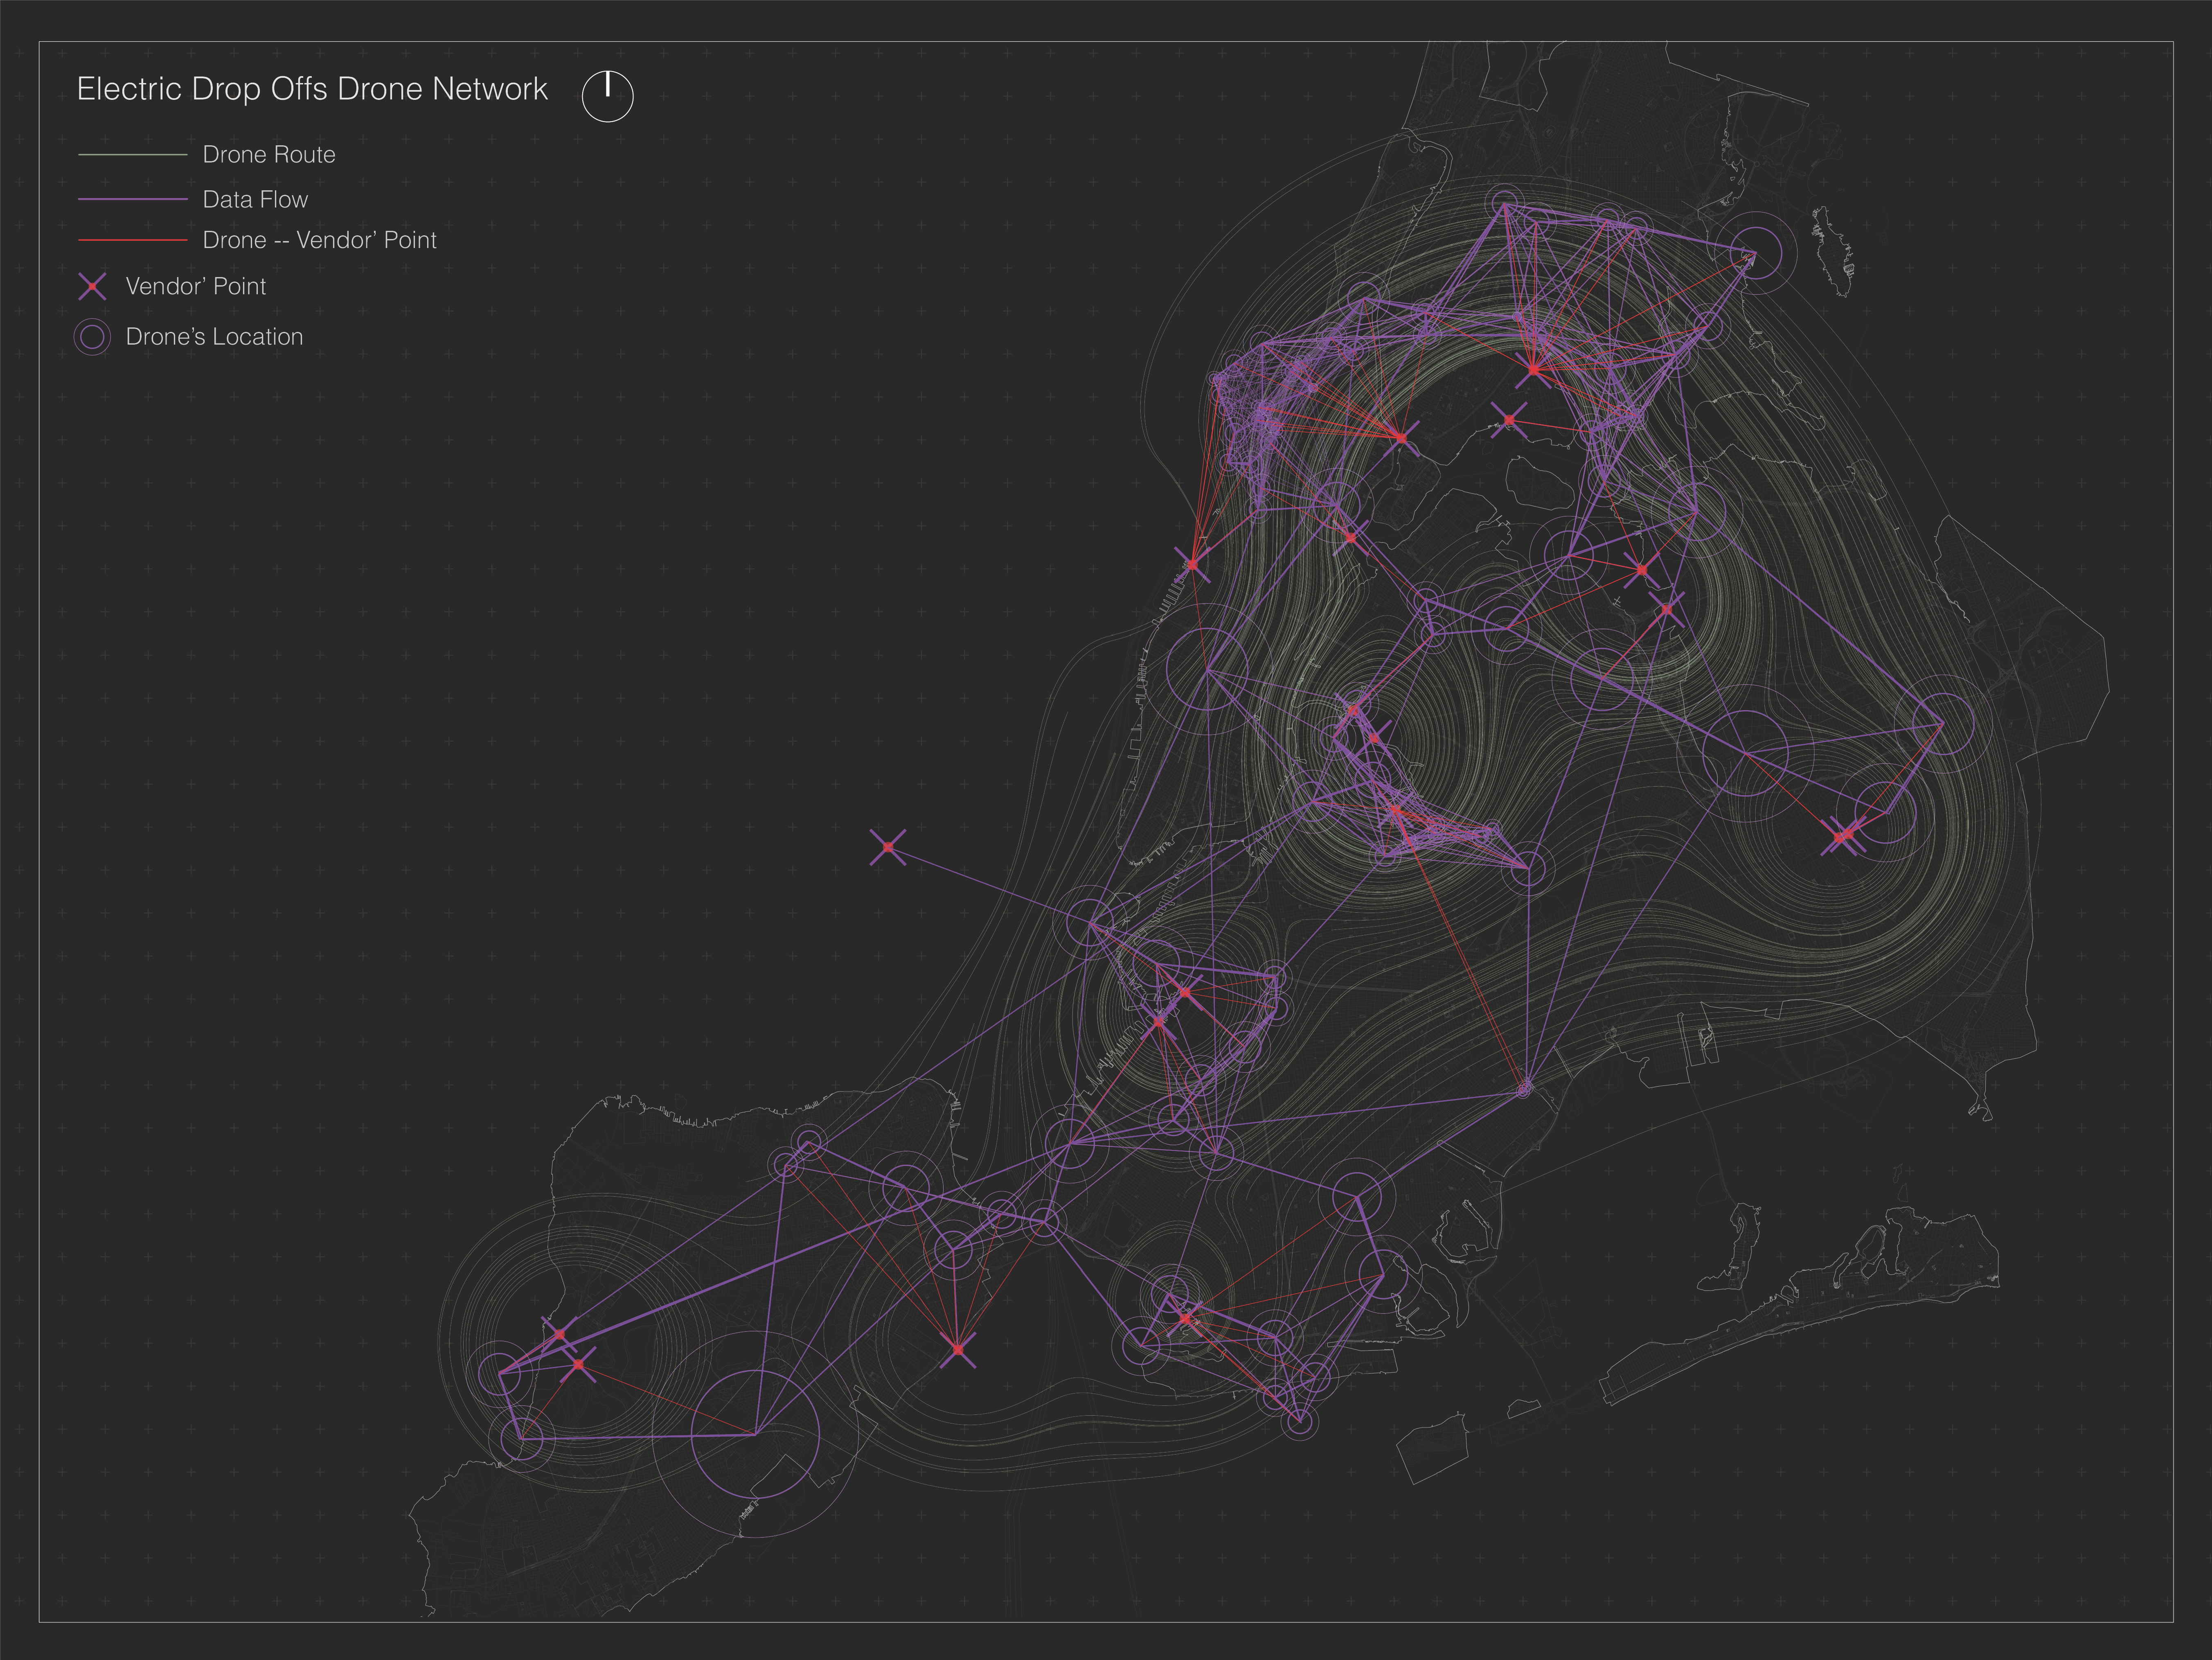This screenshot has width=2212, height=1660.
Task: Click the 'Vendor' Point' legend label
Action: [x=196, y=287]
